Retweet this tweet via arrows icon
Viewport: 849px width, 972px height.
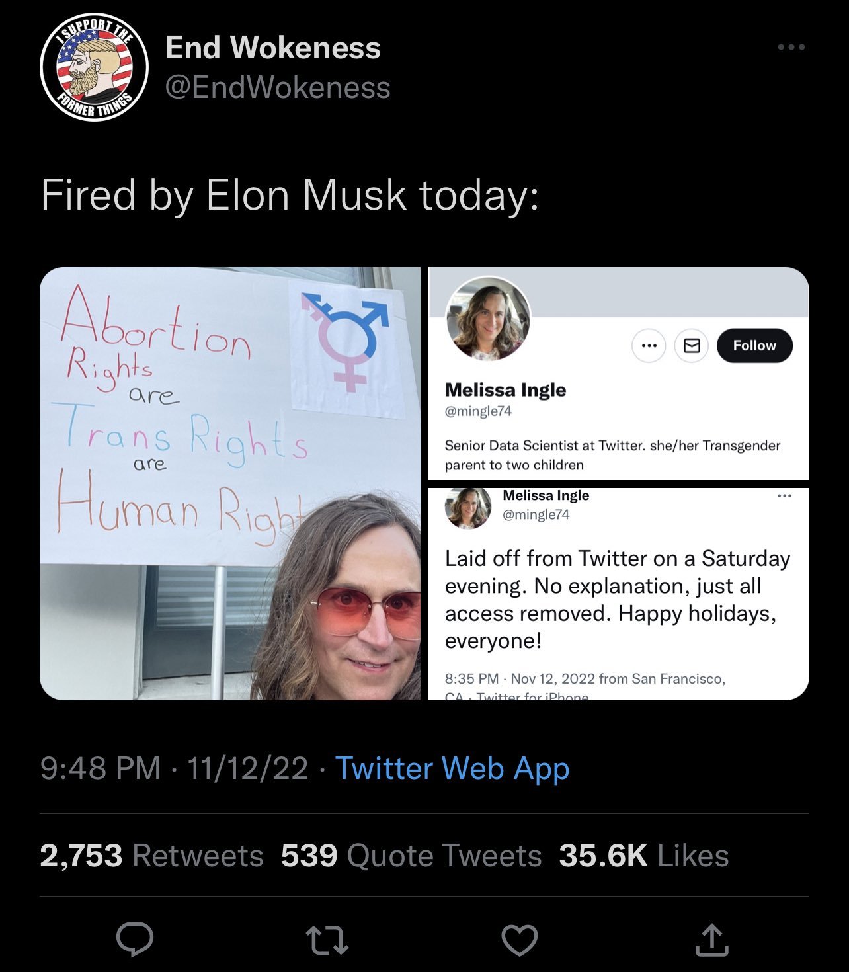coord(327,940)
